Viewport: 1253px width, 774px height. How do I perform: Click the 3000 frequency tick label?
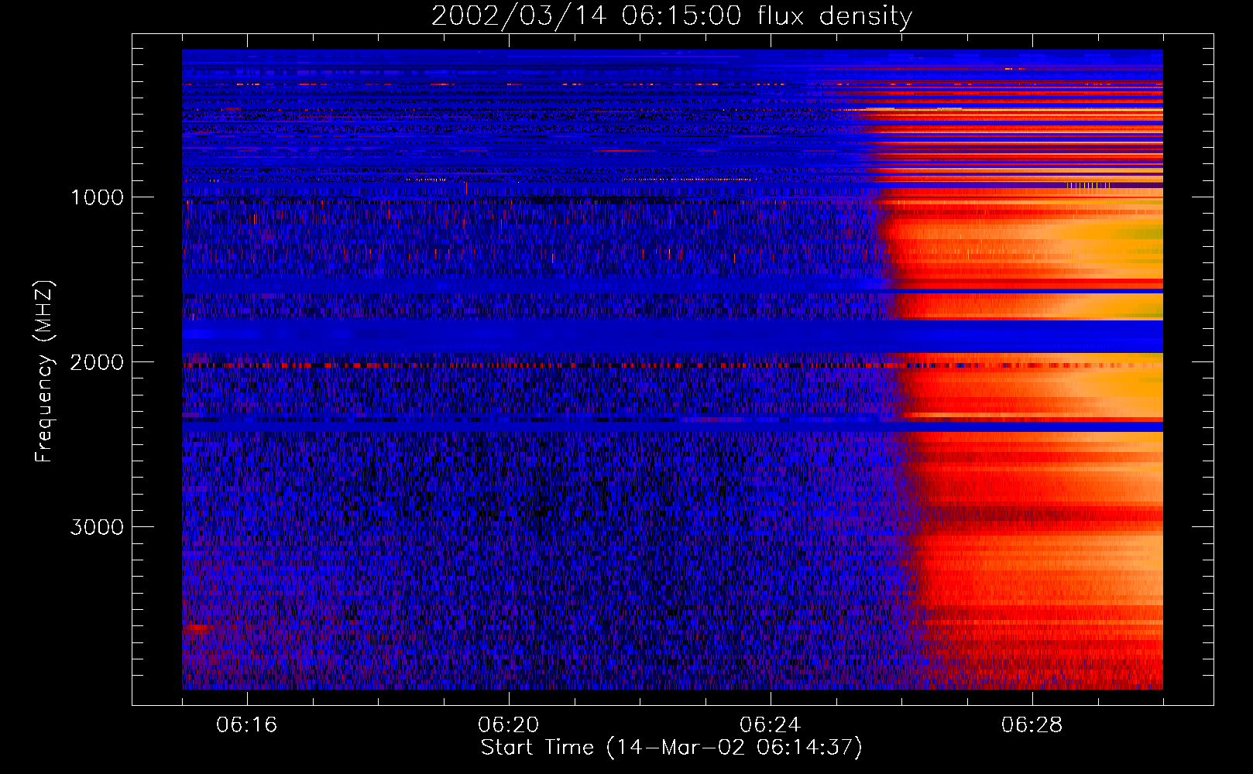pyautogui.click(x=97, y=527)
